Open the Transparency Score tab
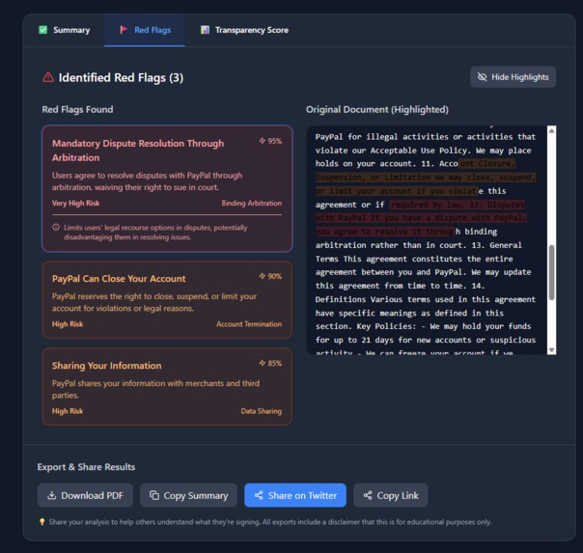This screenshot has width=583, height=553. (x=244, y=30)
